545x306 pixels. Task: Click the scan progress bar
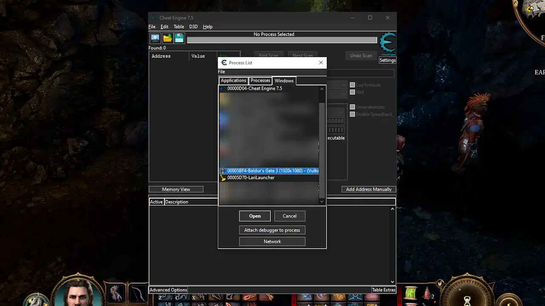click(282, 40)
